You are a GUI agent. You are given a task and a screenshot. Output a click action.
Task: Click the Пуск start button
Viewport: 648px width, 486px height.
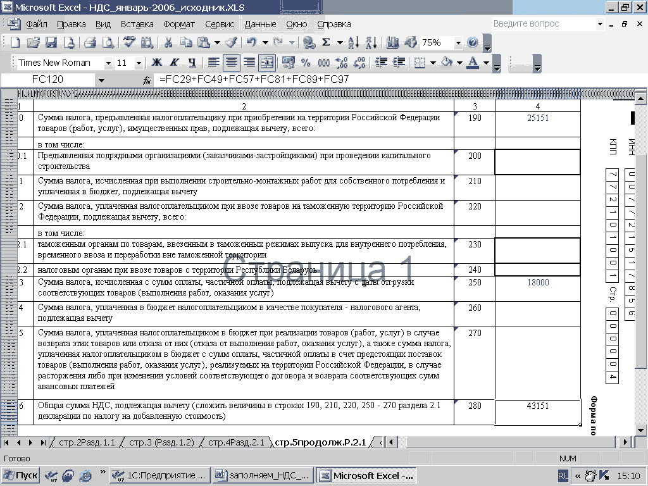(20, 475)
